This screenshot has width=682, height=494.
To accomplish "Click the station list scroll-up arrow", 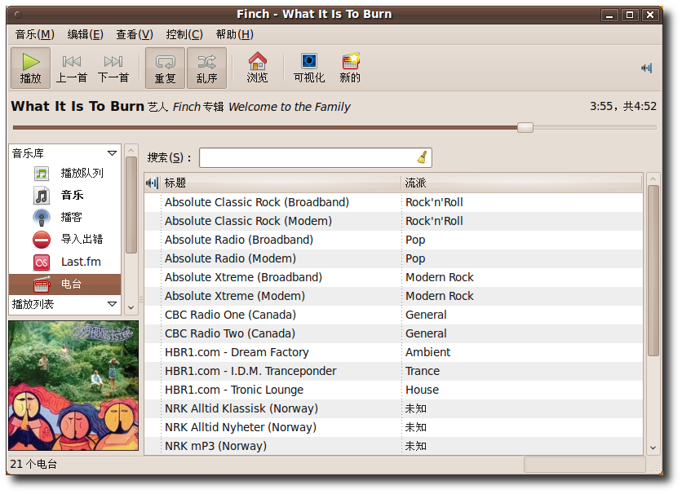I will (653, 179).
